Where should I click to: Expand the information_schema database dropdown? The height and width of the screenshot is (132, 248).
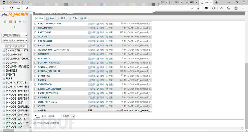coord(14,41)
